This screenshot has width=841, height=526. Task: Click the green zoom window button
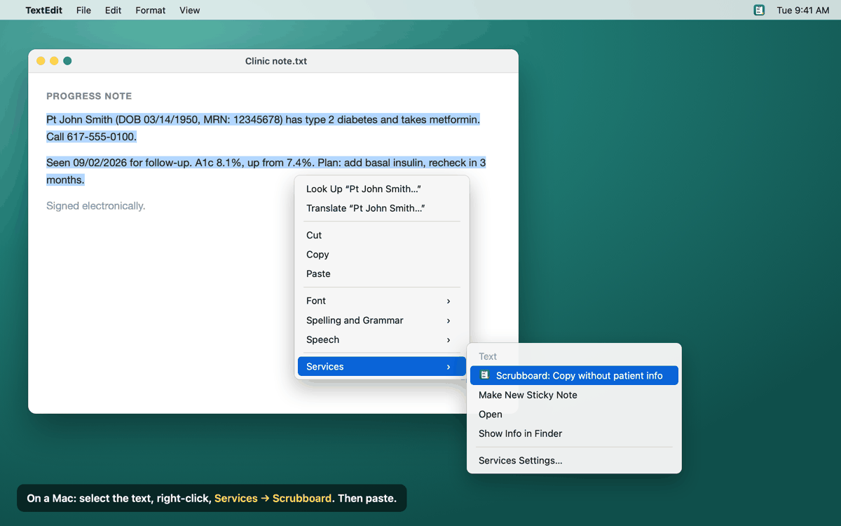(x=67, y=61)
